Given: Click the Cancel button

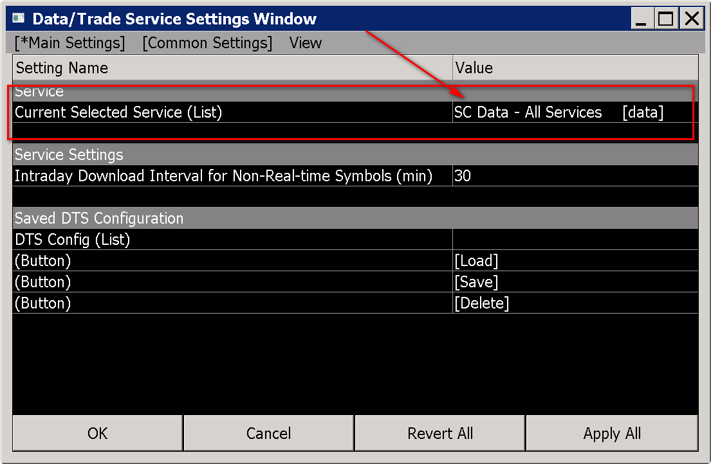Looking at the screenshot, I should [x=268, y=433].
